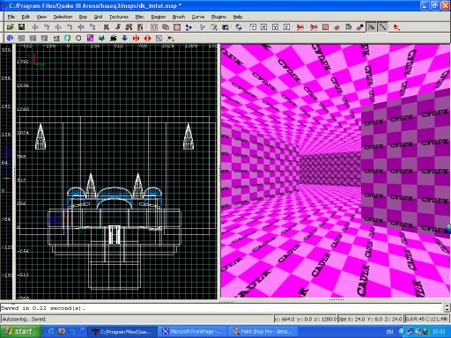
Task: Save the map using the floppy disk icon
Action: pyautogui.click(x=21, y=27)
